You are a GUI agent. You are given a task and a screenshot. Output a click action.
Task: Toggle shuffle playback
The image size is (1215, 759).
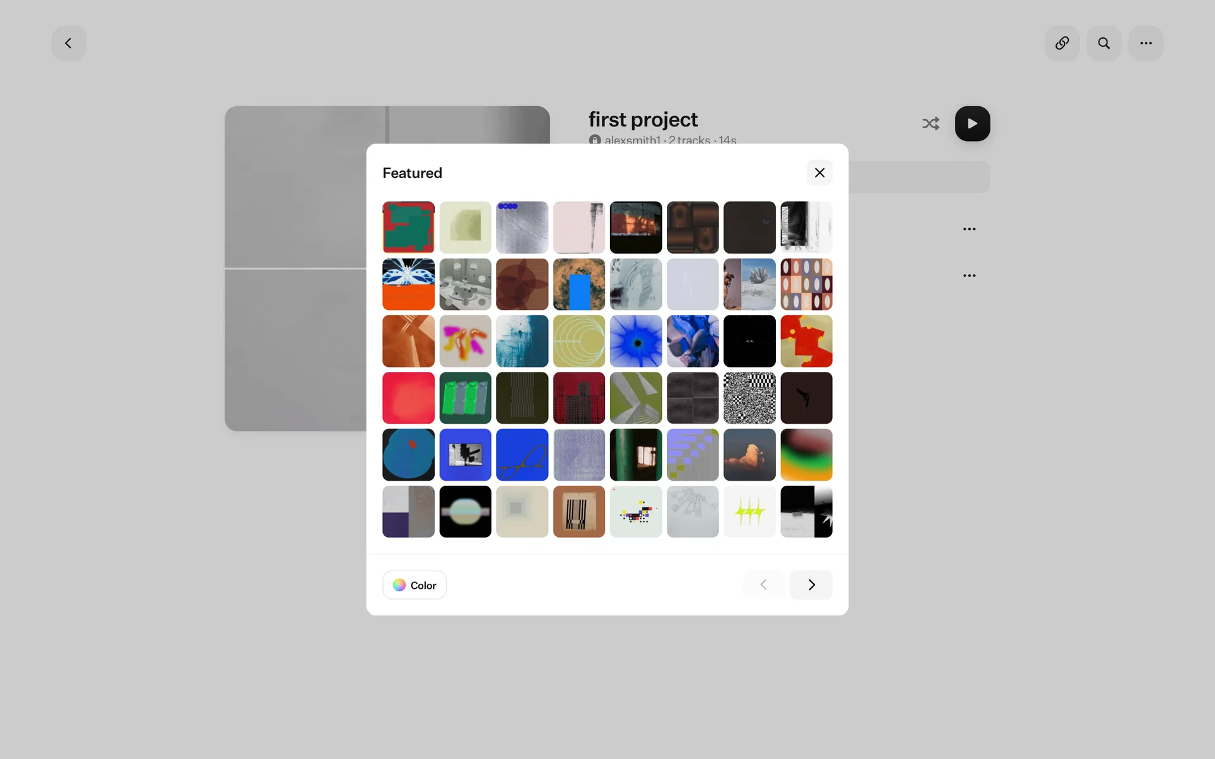[x=930, y=123]
